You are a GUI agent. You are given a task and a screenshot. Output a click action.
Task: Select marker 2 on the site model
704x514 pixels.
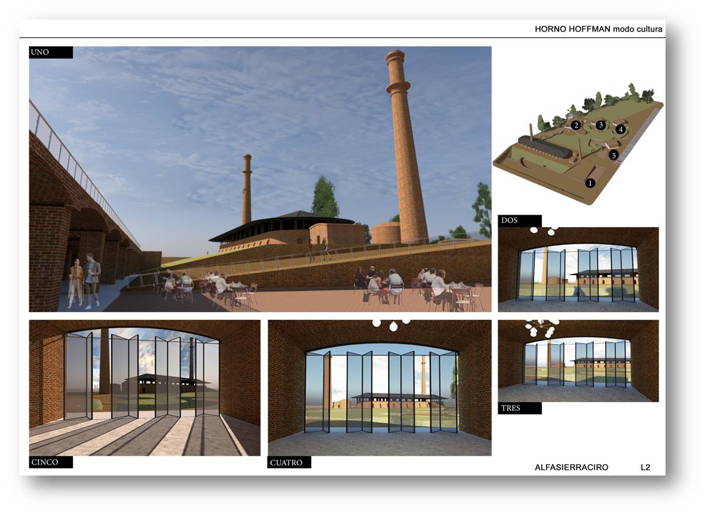[576, 126]
